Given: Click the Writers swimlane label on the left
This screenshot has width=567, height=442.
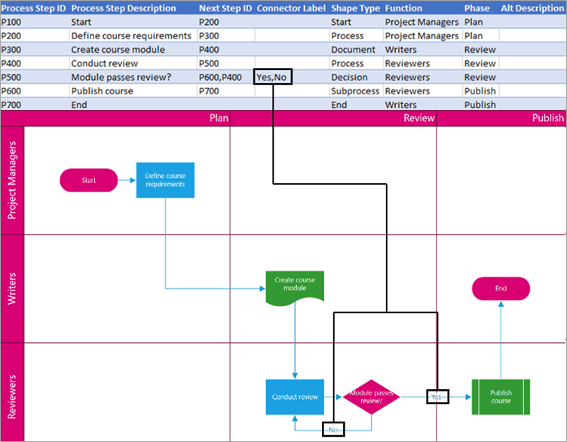Looking at the screenshot, I should pyautogui.click(x=13, y=289).
